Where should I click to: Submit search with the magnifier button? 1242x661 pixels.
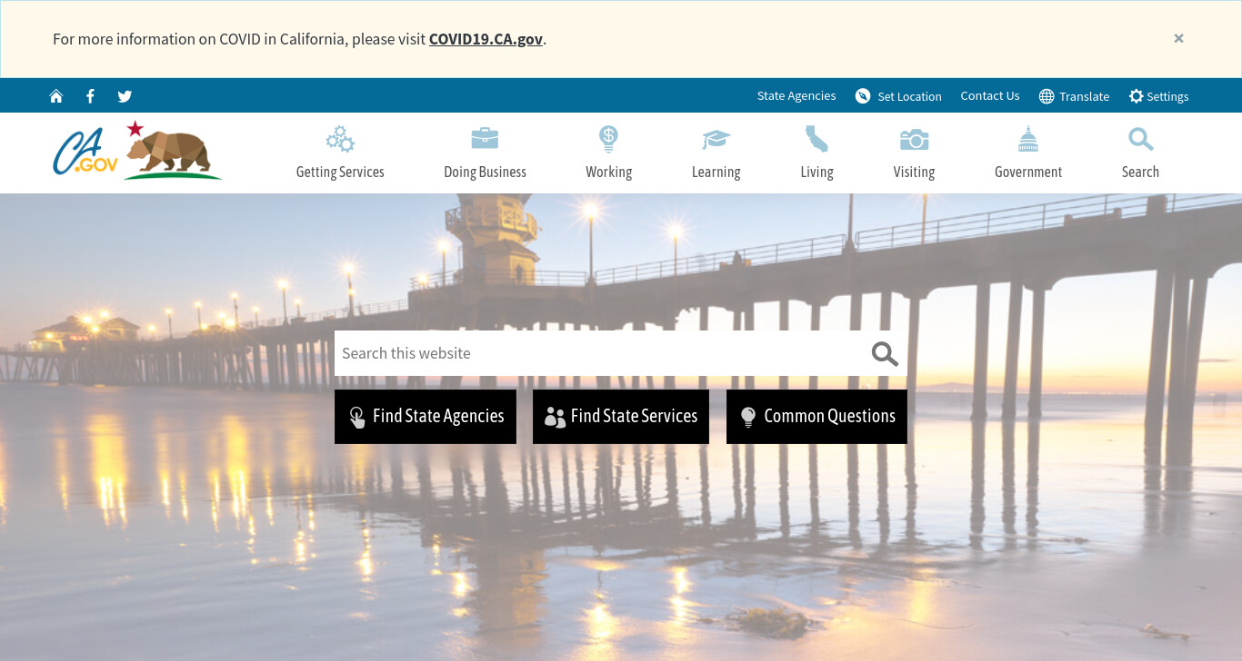[885, 353]
